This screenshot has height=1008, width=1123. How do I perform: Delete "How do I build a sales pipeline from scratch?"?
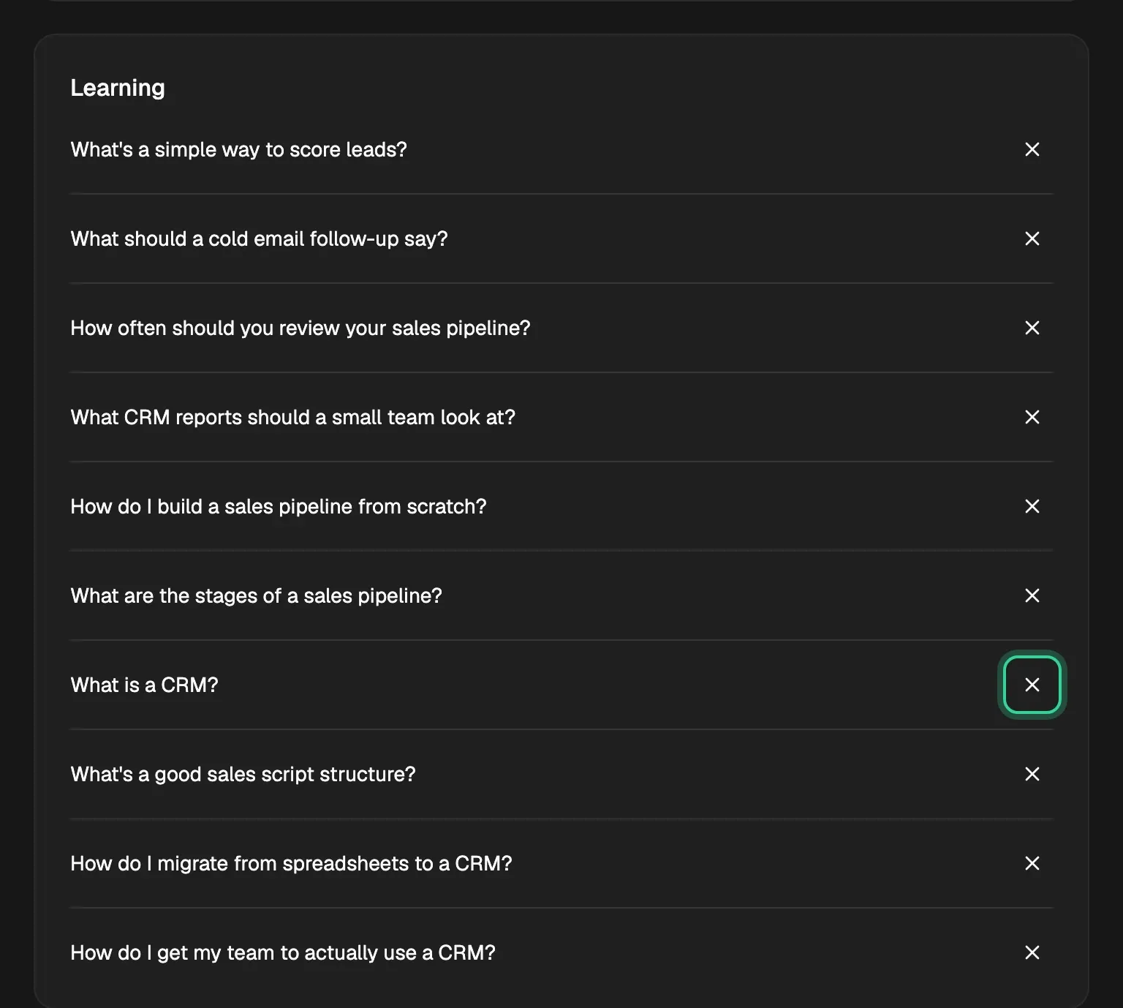point(1032,506)
